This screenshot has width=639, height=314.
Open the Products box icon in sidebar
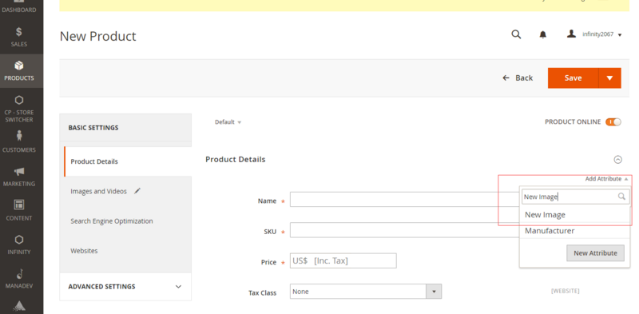18,66
